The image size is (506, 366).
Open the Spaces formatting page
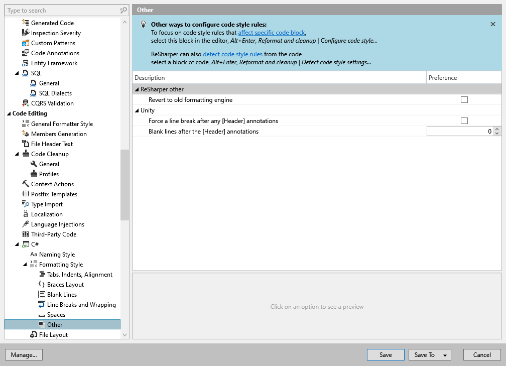[x=56, y=315]
